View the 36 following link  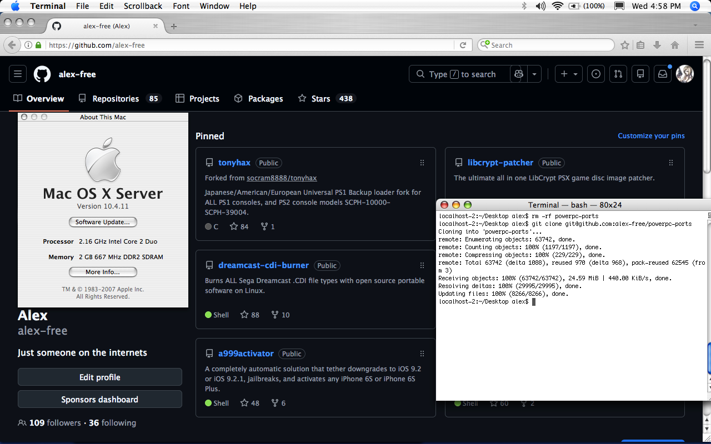[112, 423]
